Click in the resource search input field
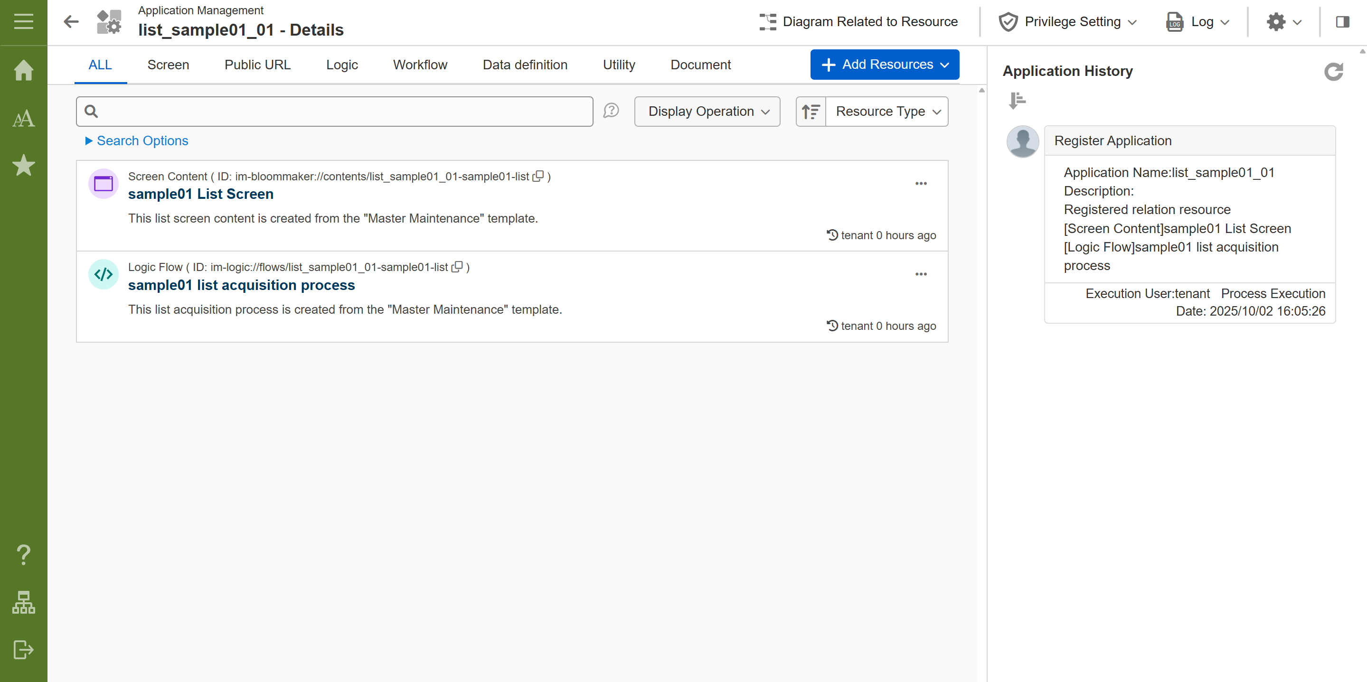This screenshot has height=682, width=1367. click(x=339, y=112)
